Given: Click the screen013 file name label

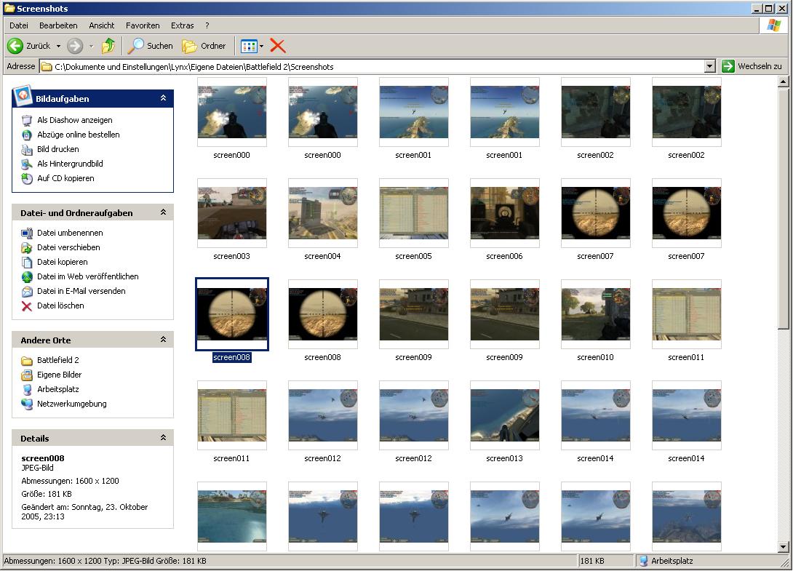Looking at the screenshot, I should click(x=504, y=459).
